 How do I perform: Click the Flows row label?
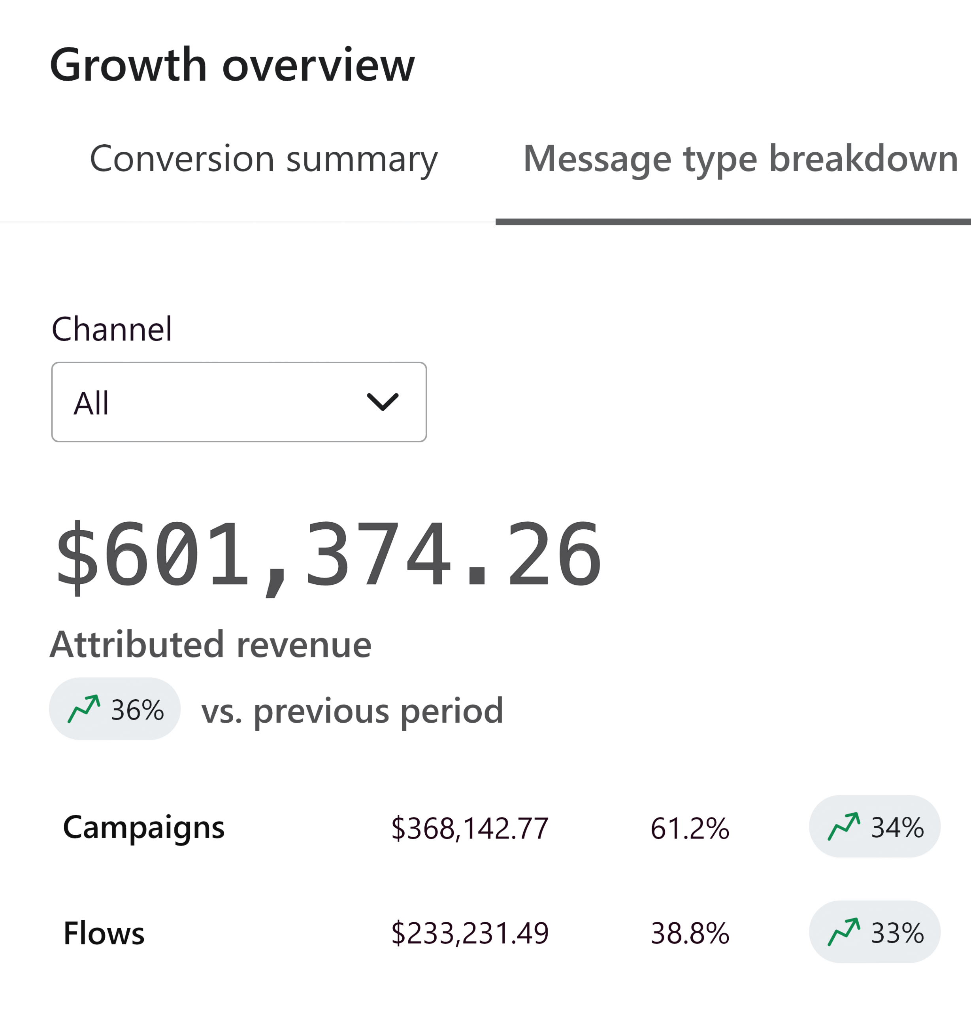point(104,933)
